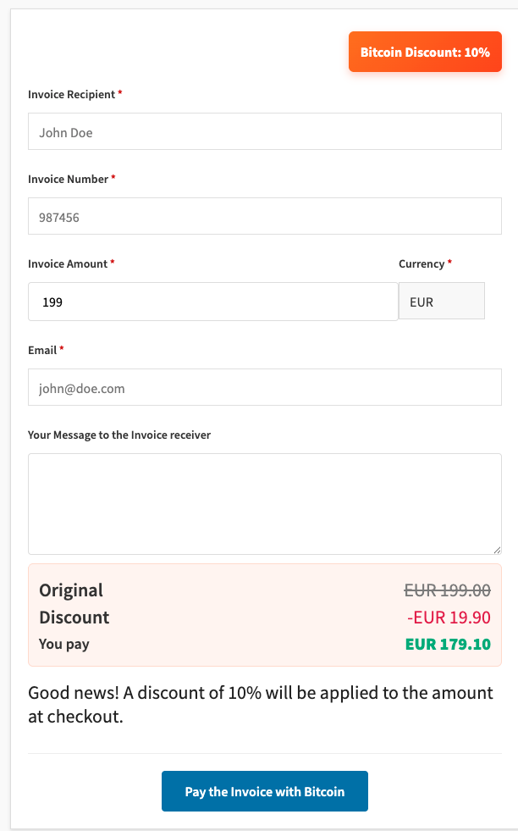Click the Email label
Image resolution: width=518 pixels, height=831 pixels.
(x=42, y=350)
